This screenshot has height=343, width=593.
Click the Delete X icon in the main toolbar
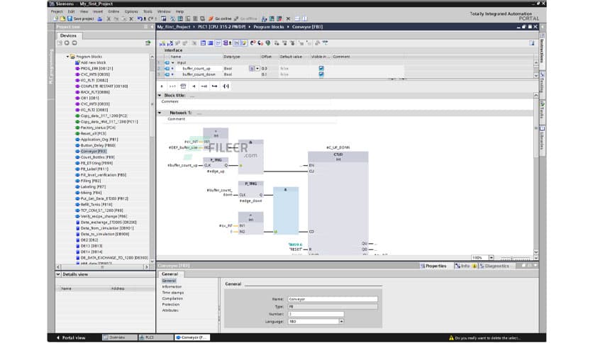[x=131, y=18]
